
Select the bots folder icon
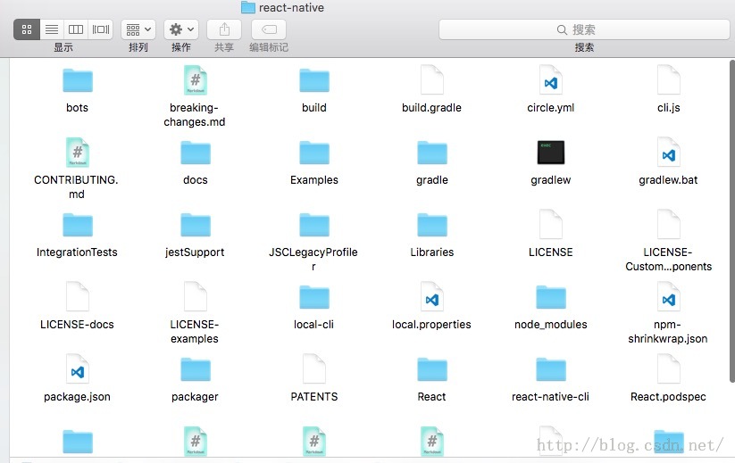78,80
